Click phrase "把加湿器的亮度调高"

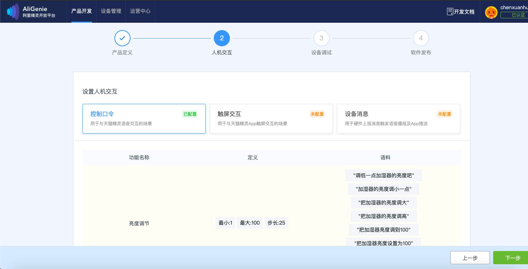tap(384, 216)
